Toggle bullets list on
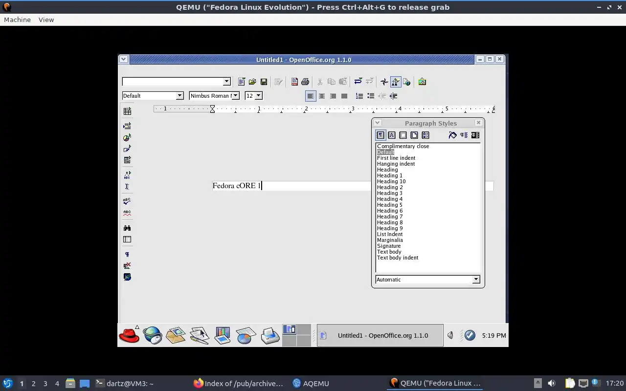Screen dimensions: 626x391 click(371, 96)
